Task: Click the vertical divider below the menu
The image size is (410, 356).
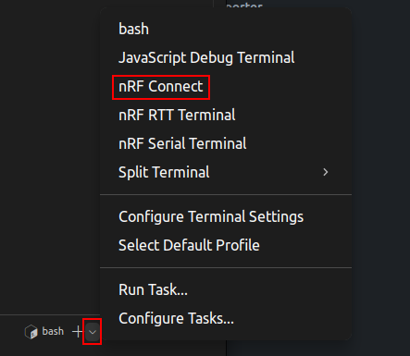Action: (x=226, y=348)
